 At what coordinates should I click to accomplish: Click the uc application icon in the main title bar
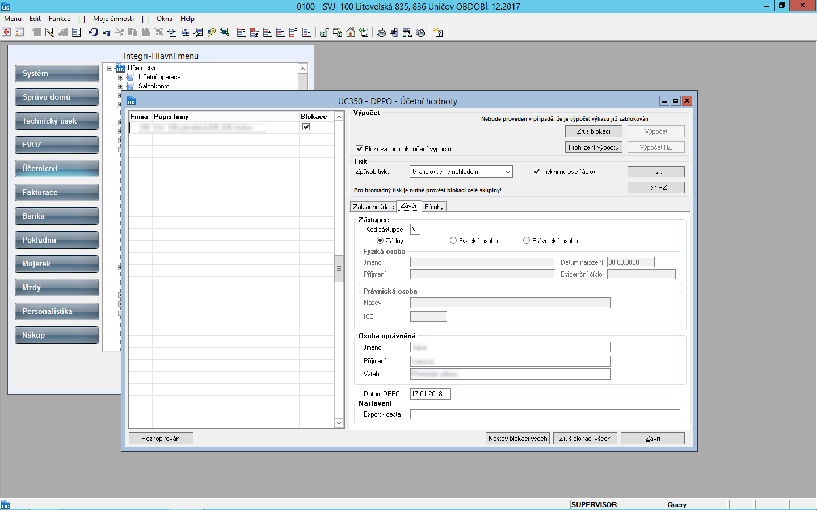(x=6, y=6)
